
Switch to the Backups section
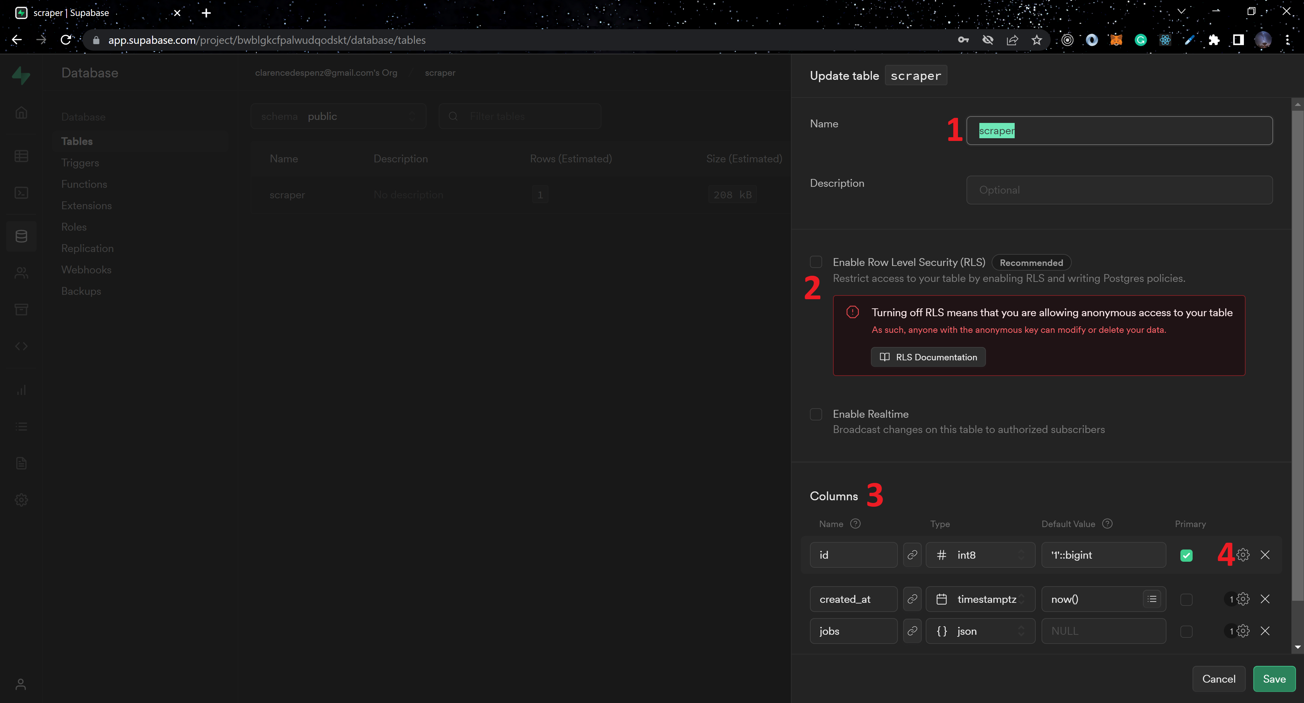coord(81,291)
